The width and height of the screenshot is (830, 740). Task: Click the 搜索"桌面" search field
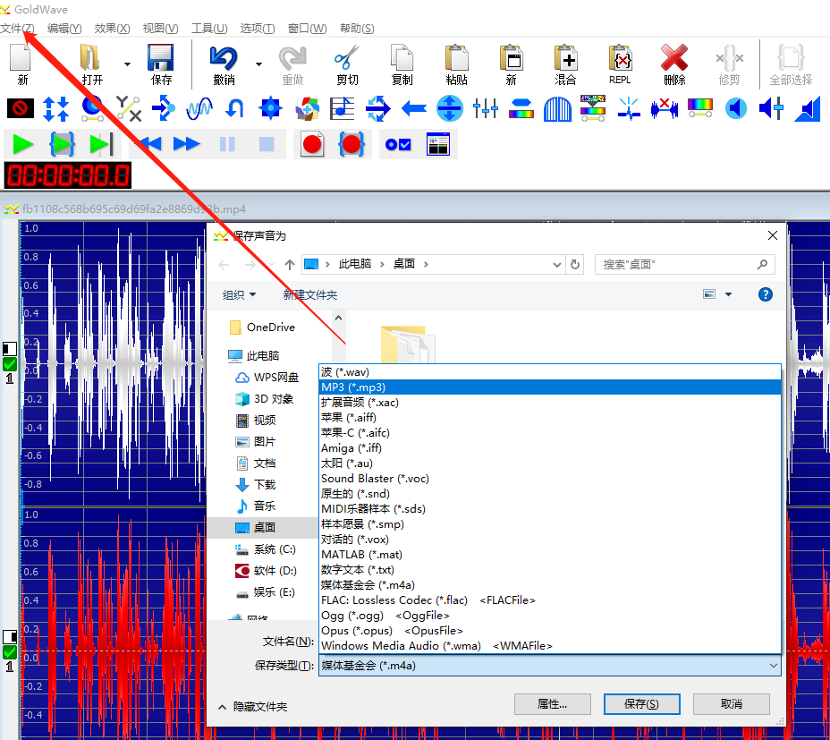coord(677,265)
